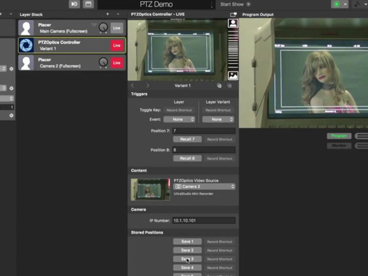The width and height of the screenshot is (368, 276).
Task: Click the PTZOptics Video Source thumbnail
Action: pos(151,190)
